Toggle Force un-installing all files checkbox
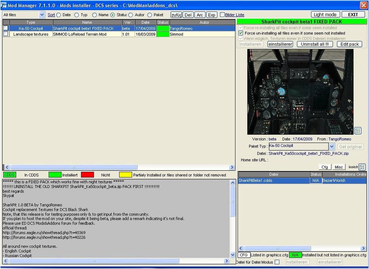Viewport: 369px width, 269px height. tap(241, 33)
